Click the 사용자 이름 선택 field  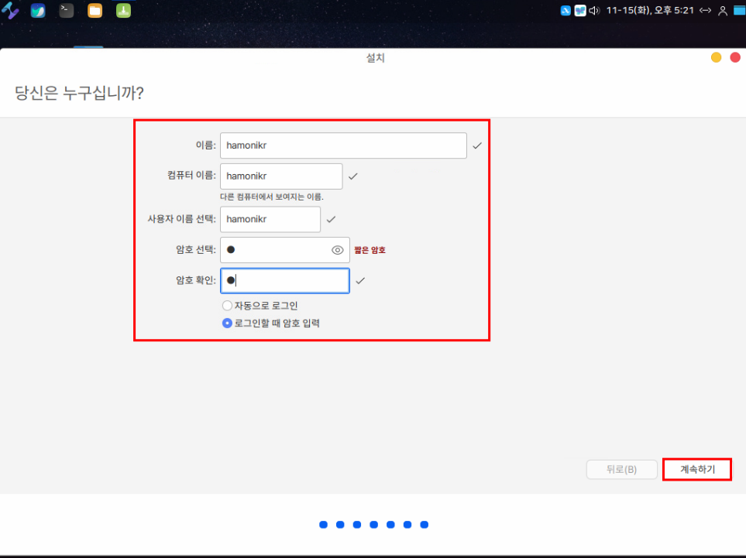tap(270, 219)
